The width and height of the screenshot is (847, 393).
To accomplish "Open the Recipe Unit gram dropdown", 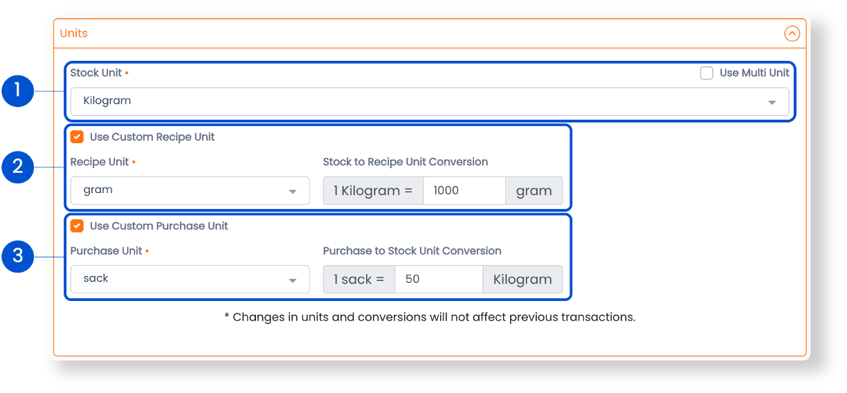I will (x=190, y=190).
